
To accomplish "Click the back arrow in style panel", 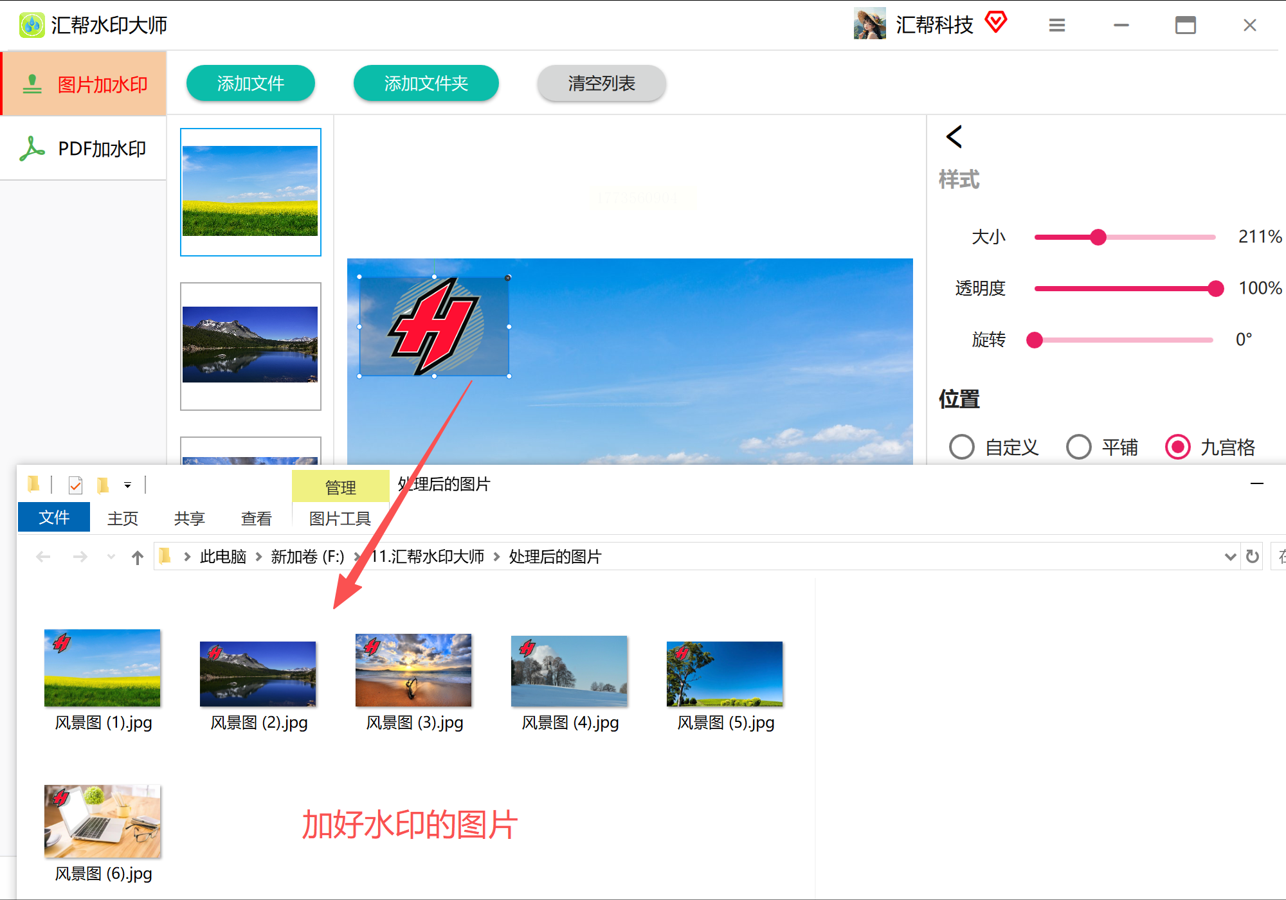I will [954, 136].
